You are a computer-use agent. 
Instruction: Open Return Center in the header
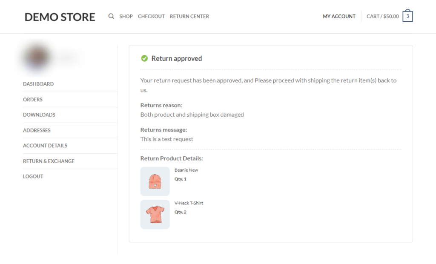(x=189, y=17)
